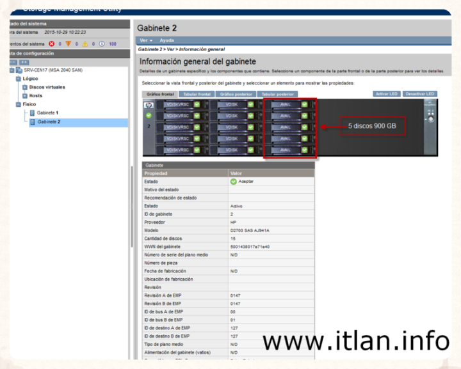Click the green Aceptar status icon
Image resolution: width=461 pixels, height=369 pixels.
coord(234,182)
